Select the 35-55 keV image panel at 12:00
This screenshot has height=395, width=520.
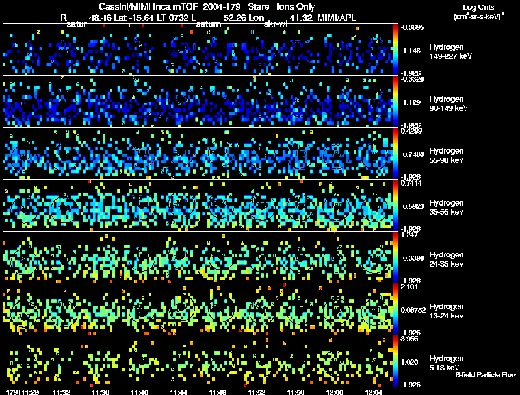(x=335, y=206)
